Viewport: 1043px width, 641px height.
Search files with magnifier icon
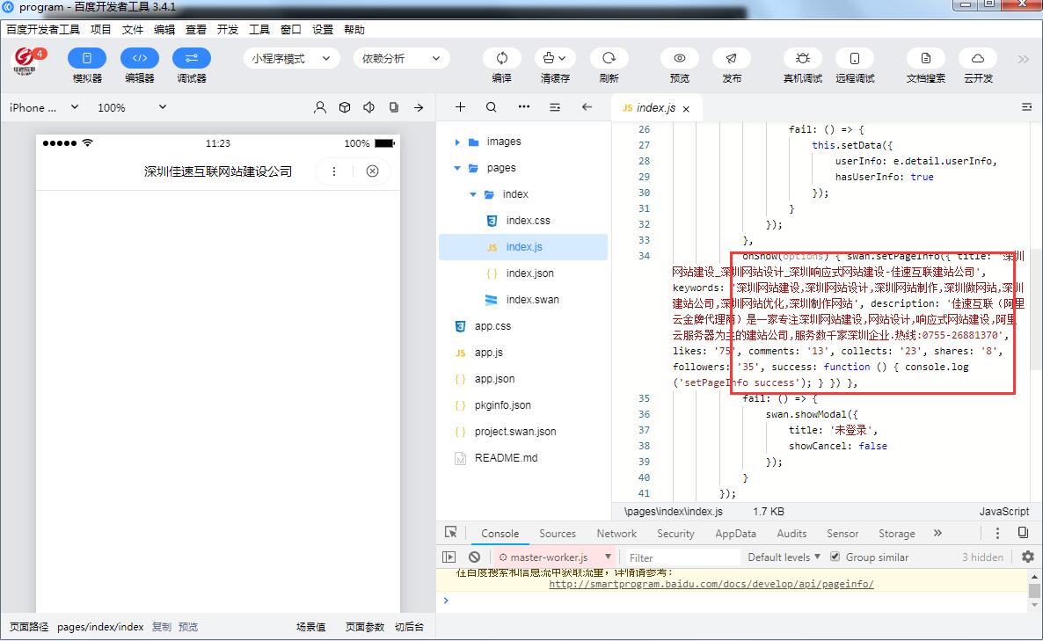491,107
